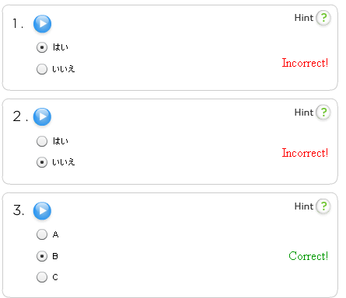Click the Hint text label in question 3
Screen dimensions: 346x298
click(304, 206)
